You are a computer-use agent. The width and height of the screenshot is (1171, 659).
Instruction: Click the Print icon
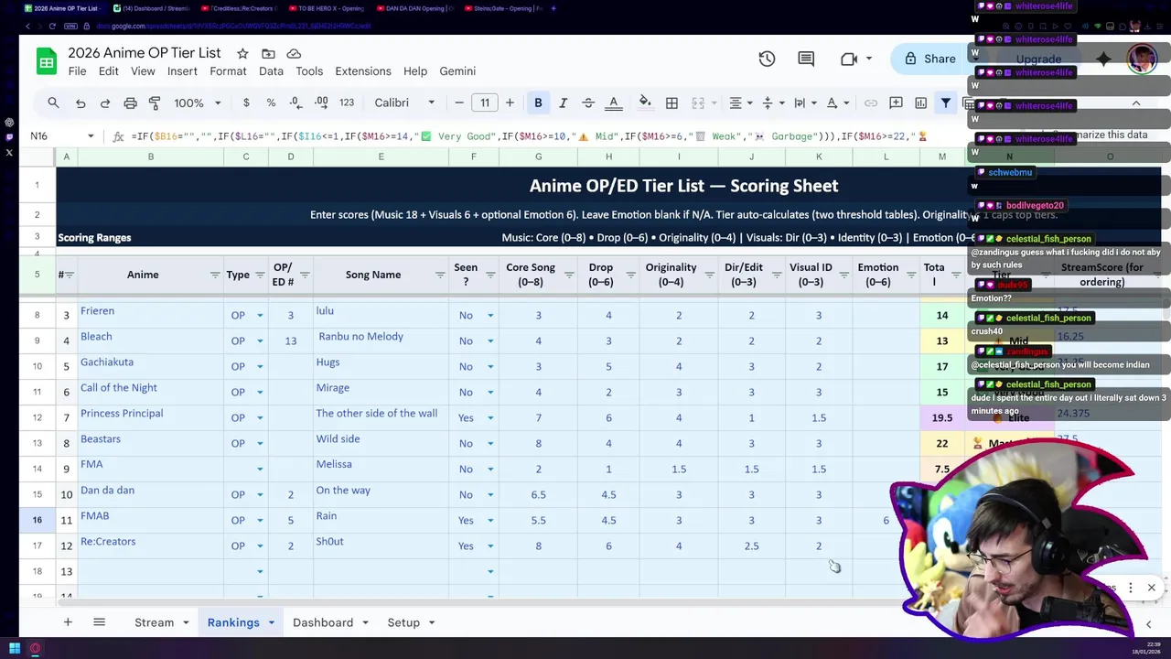[x=130, y=103]
